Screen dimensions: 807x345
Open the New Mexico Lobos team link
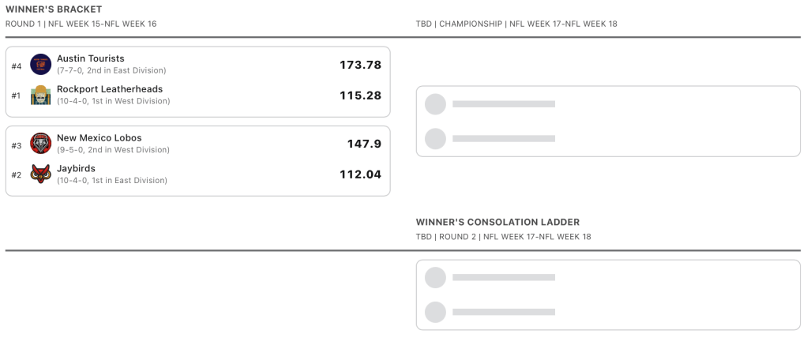(99, 137)
